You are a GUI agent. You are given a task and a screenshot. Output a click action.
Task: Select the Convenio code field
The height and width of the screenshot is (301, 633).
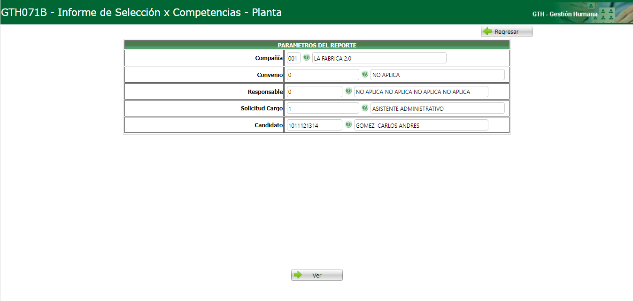(323, 74)
